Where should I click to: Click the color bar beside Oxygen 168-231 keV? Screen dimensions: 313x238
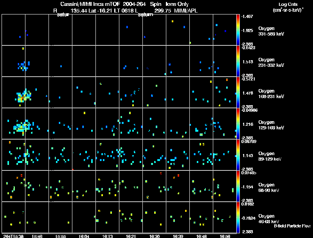238,92
